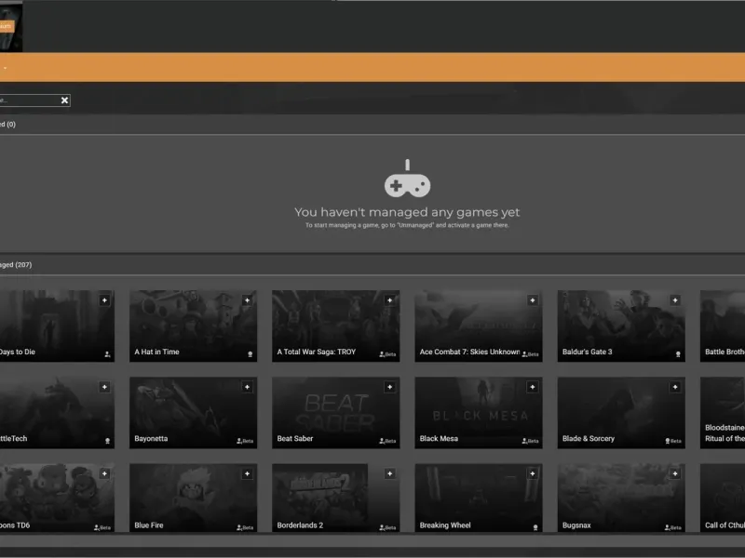Click the maintainer icon on Baldur's Gate 3
Viewport: 745px width, 558px height.
678,354
